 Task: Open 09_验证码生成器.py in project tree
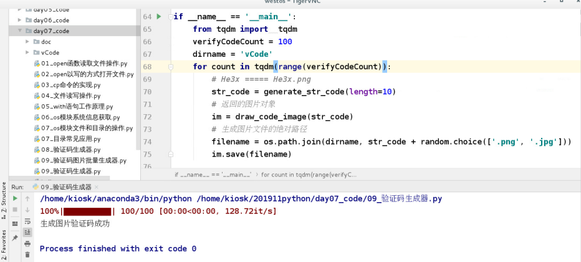(71, 171)
